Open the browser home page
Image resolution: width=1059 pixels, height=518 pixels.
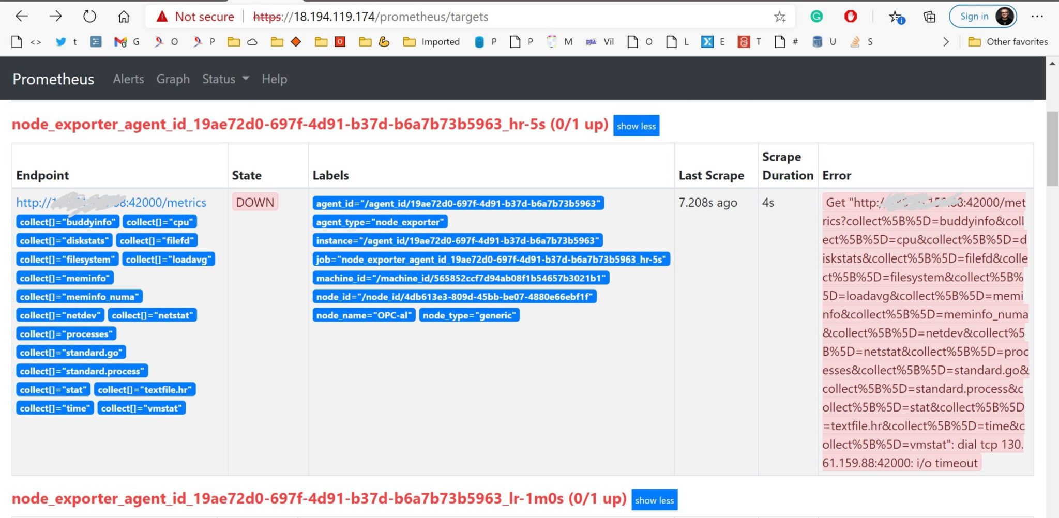point(124,17)
